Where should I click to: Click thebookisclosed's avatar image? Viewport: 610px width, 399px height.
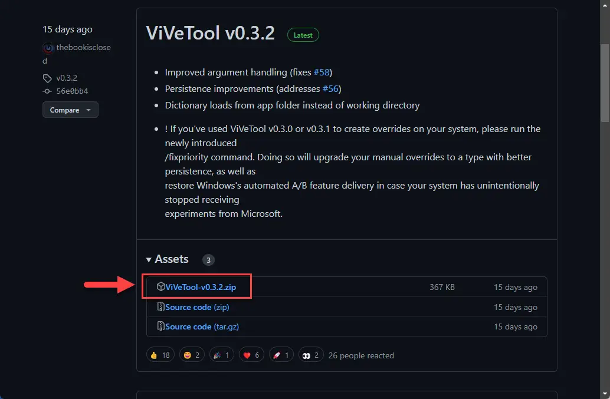click(x=47, y=48)
